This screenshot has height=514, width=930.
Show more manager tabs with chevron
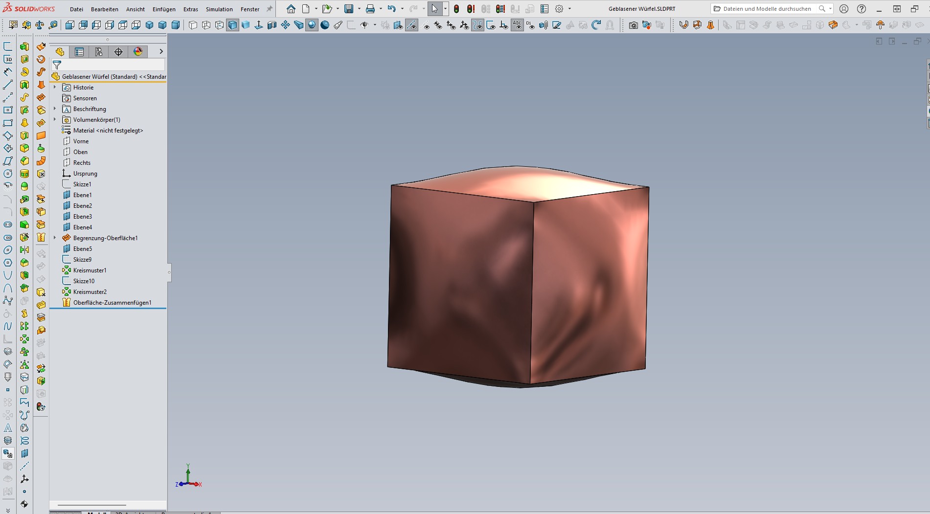tap(161, 51)
